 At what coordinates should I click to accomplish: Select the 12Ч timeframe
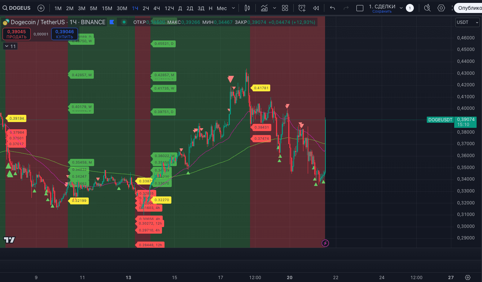169,8
